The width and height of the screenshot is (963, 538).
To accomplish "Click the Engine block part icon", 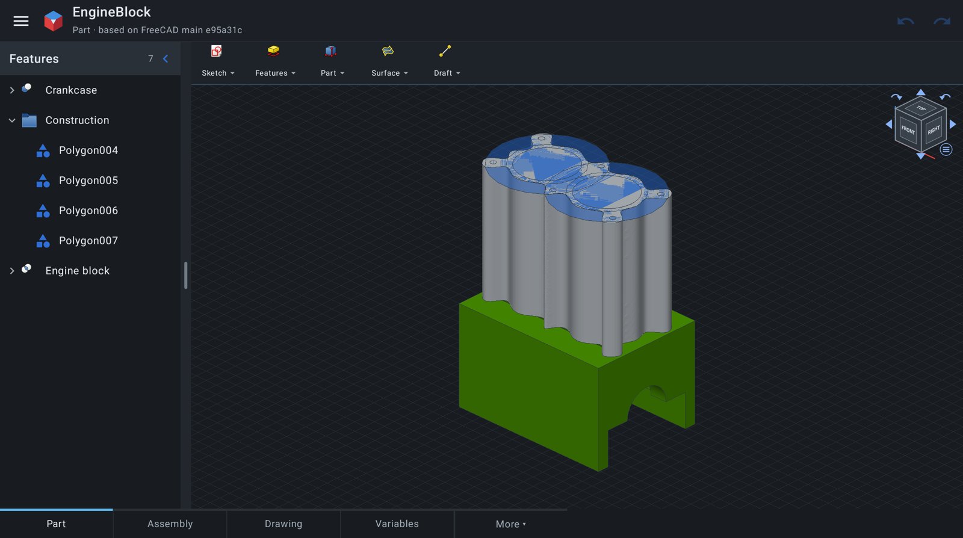I will coord(26,269).
